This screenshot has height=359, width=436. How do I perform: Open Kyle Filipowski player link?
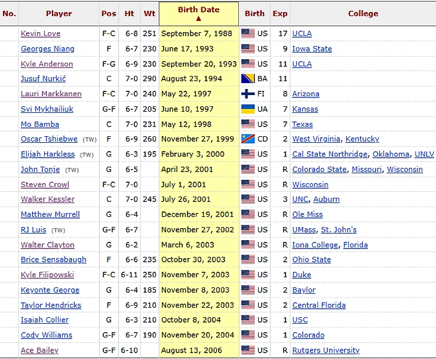coord(48,275)
